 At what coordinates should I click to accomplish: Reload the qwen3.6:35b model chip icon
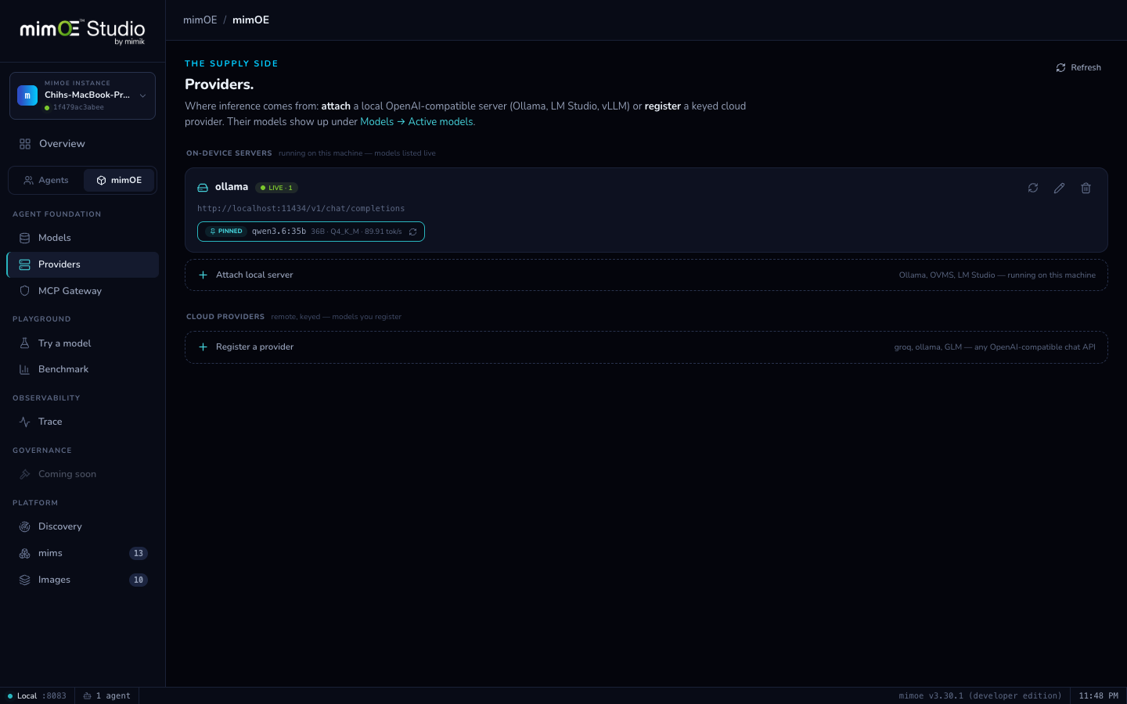click(412, 232)
